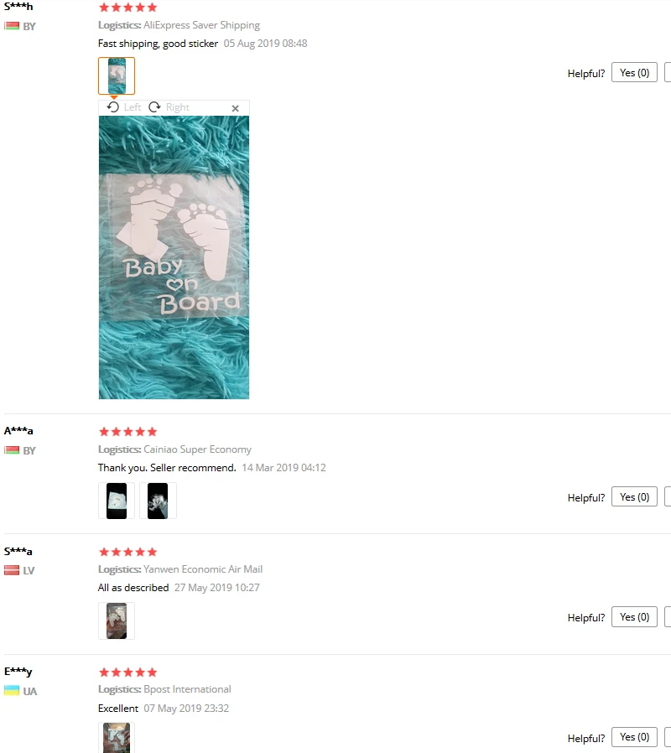Mark S***h's review helpful with Yes
This screenshot has width=671, height=753.
coord(634,72)
